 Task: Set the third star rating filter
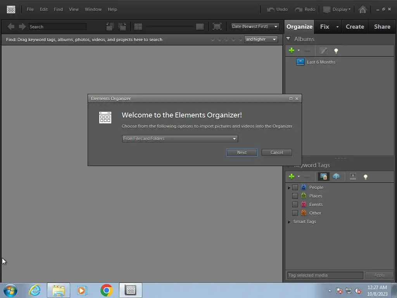pyautogui.click(x=226, y=40)
